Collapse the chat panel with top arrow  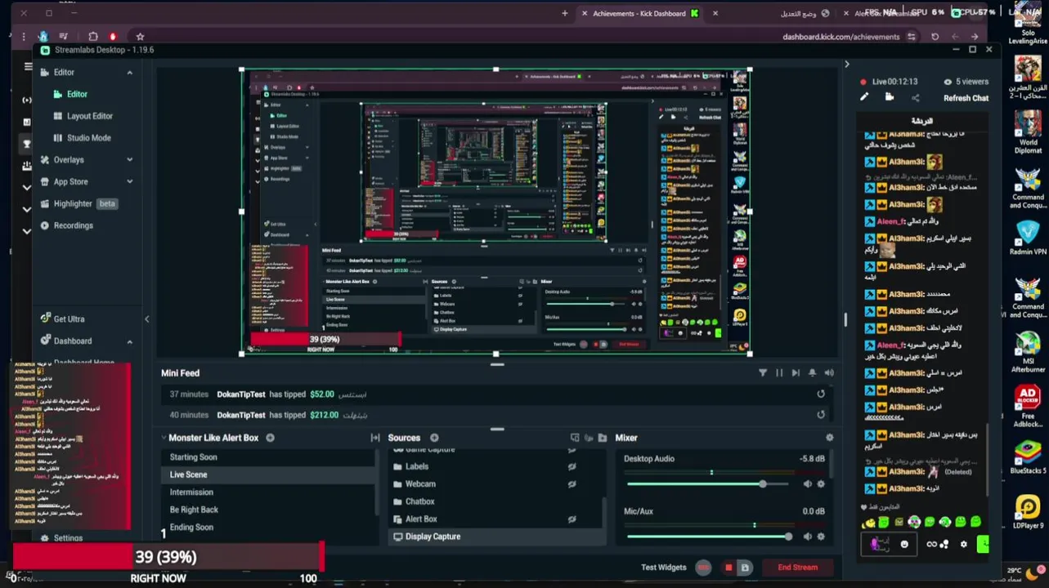point(847,64)
